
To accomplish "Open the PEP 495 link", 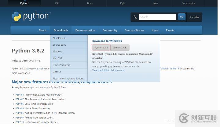I will (20, 104).
